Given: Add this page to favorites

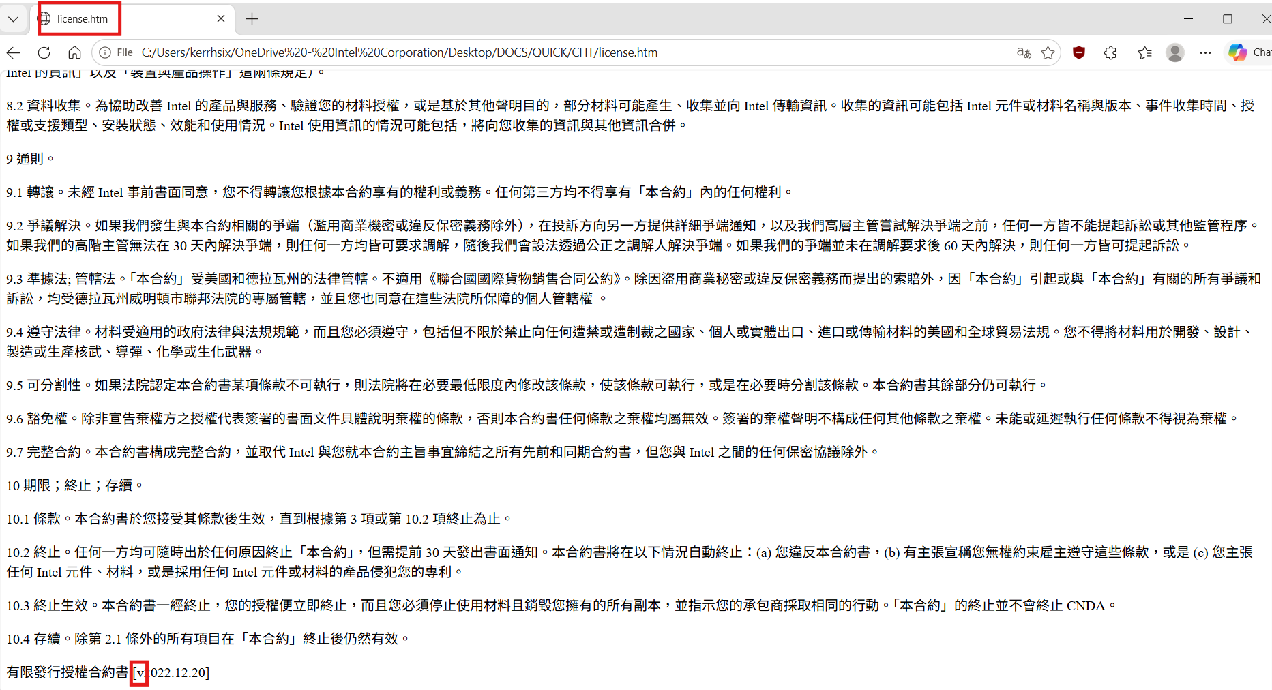Looking at the screenshot, I should point(1048,52).
